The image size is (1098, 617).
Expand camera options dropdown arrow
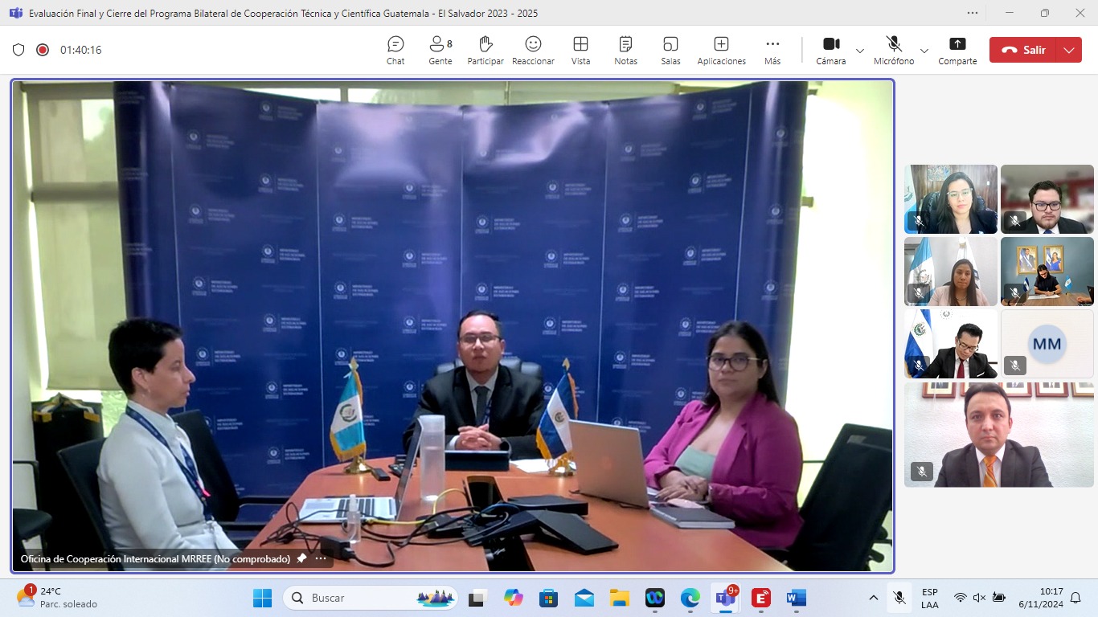[x=860, y=51]
